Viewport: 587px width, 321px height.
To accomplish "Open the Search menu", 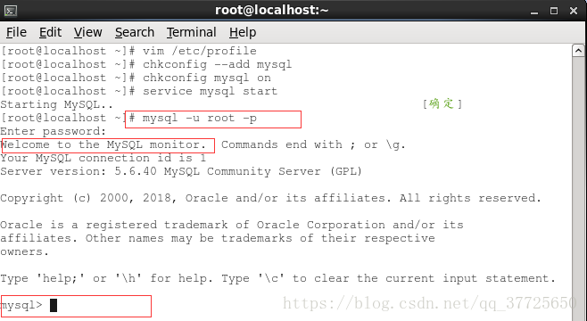I will click(135, 33).
